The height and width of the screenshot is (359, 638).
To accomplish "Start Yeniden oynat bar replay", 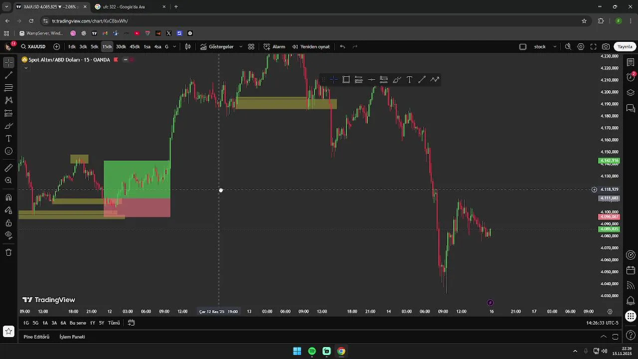I will (311, 46).
